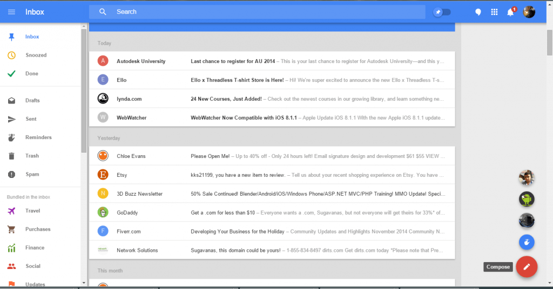Click the search magnifier icon
The height and width of the screenshot is (289, 553).
coord(103,12)
